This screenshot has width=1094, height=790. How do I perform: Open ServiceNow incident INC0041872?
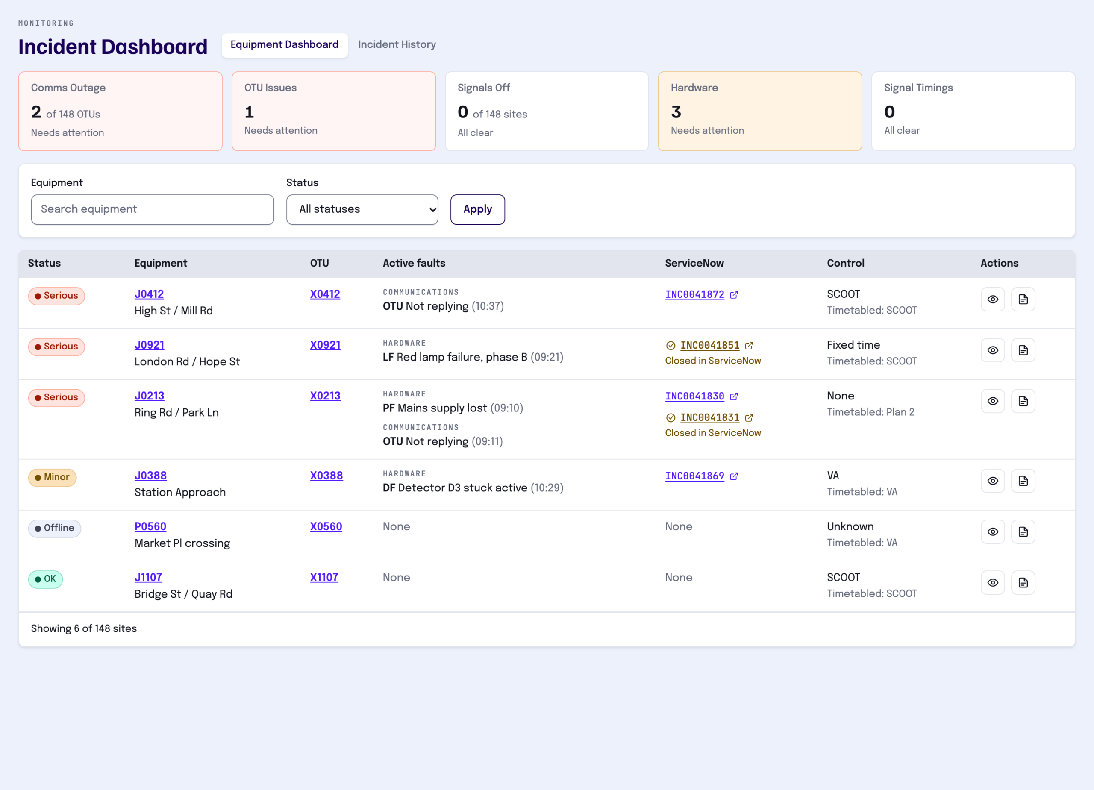[694, 295]
